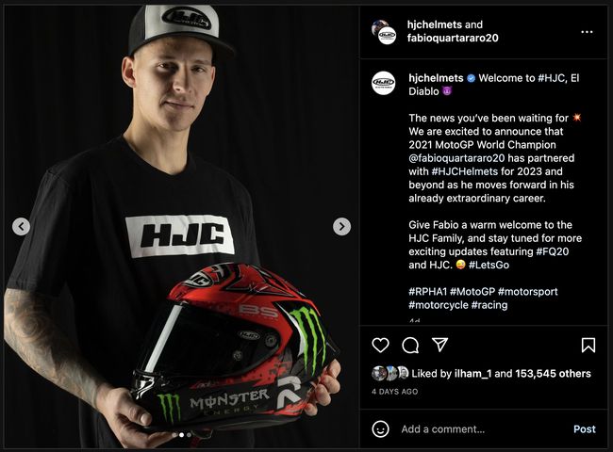Viewport: 613px width, 452px height.
Task: Click the Add a comment field
Action: pyautogui.click(x=443, y=429)
